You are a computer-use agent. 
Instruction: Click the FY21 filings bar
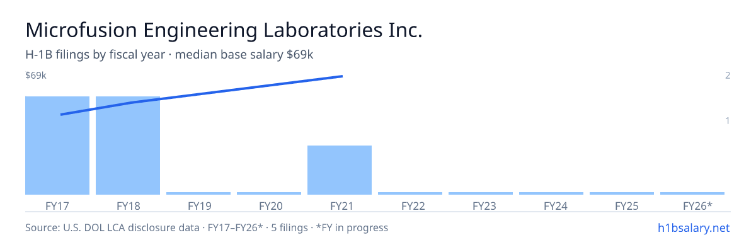340,170
